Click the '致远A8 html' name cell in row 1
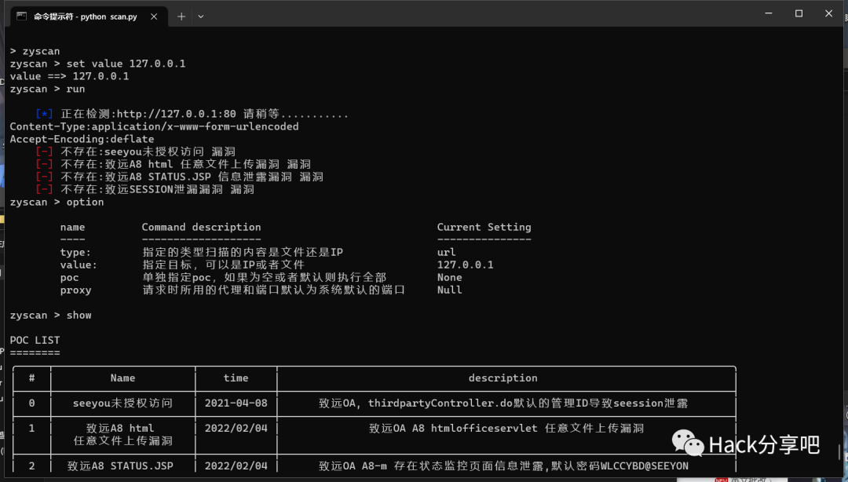The image size is (848, 482). point(122,434)
